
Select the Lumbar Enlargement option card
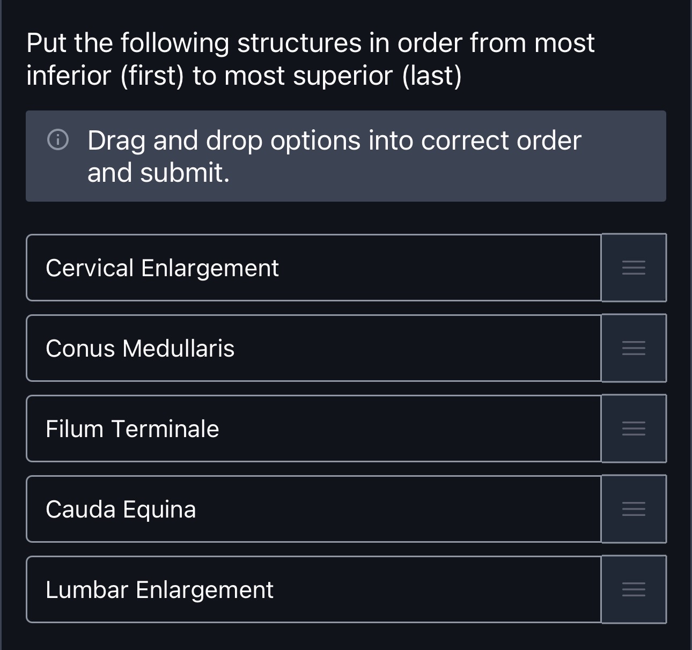(314, 589)
